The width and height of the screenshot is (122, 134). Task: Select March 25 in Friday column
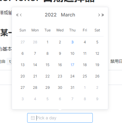coord(85,76)
